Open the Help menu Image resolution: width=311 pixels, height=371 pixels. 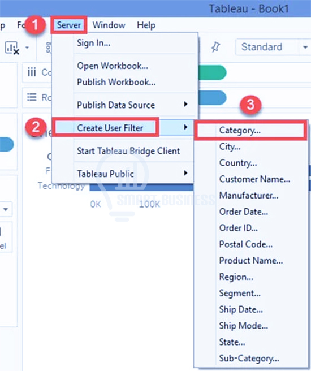click(146, 25)
